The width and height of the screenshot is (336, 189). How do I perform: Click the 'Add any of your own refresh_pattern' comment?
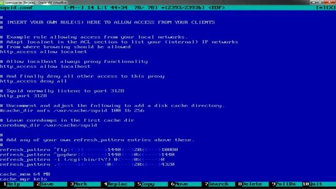click(x=97, y=140)
